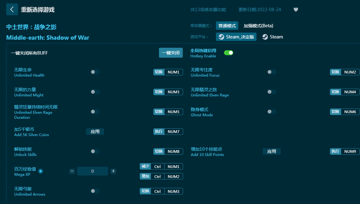Click 重新选择游戏 title text
This screenshot has width=360, height=204.
[38, 10]
